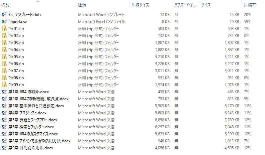Select the file name Pic07.zip
265x155 pixels.
(16, 71)
